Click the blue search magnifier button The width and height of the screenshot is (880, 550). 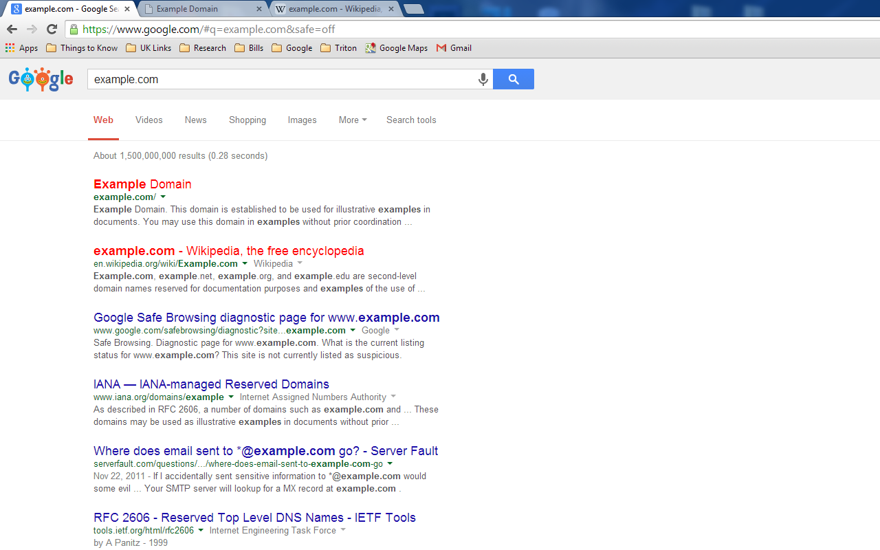point(514,79)
